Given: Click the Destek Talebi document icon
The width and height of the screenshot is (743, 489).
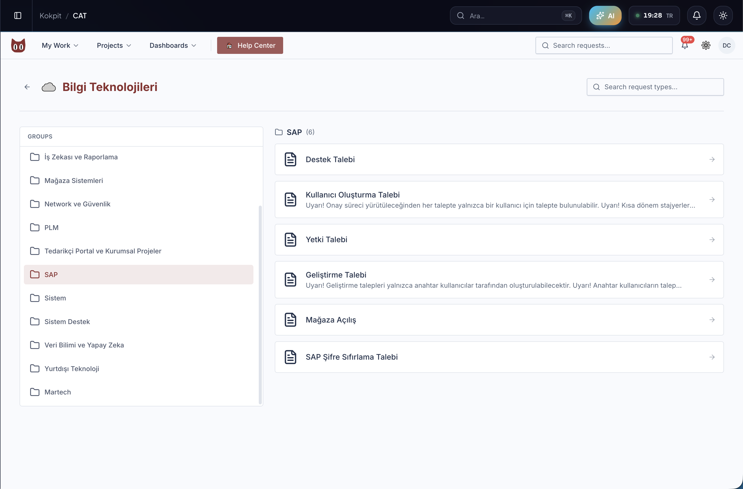Looking at the screenshot, I should (290, 159).
